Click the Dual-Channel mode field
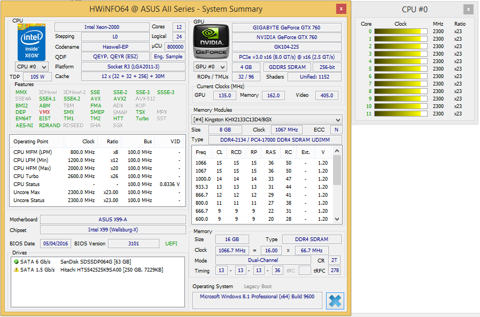This screenshot has width=480, height=317. pyautogui.click(x=263, y=260)
